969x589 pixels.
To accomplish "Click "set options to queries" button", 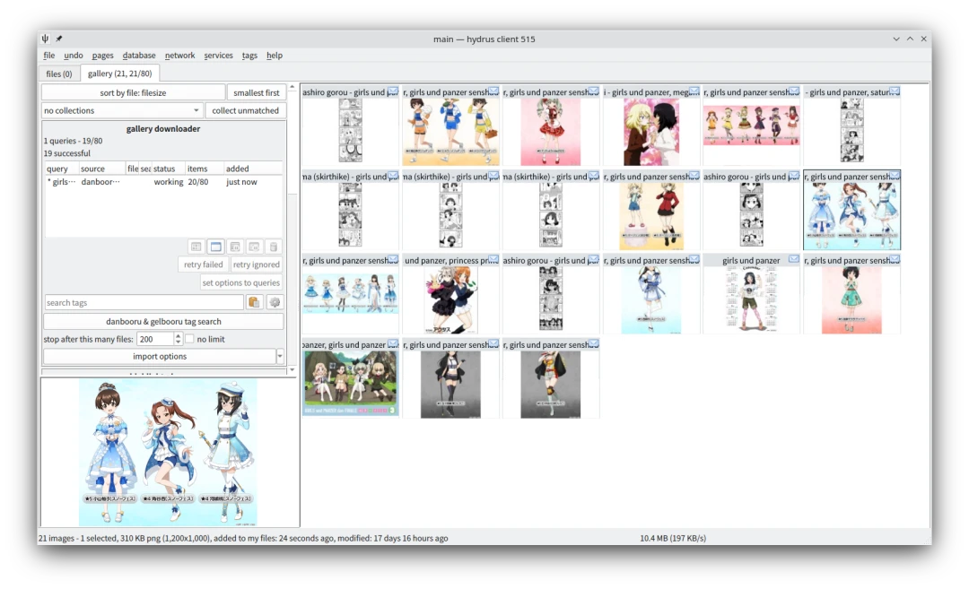I will 240,283.
